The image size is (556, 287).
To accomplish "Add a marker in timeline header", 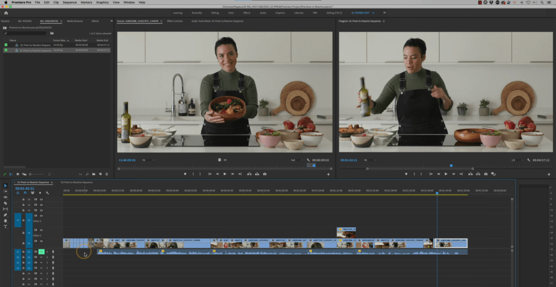I will pyautogui.click(x=40, y=193).
